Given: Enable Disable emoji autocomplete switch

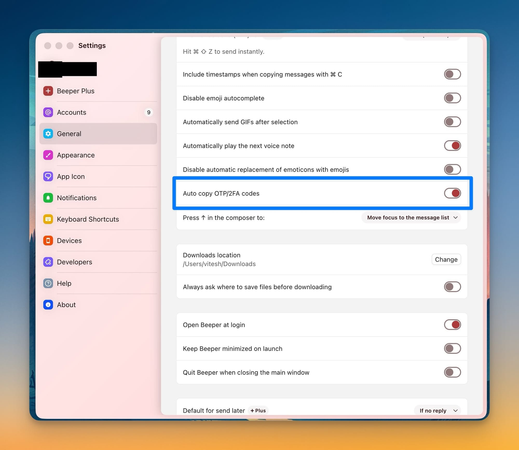Looking at the screenshot, I should [x=452, y=98].
